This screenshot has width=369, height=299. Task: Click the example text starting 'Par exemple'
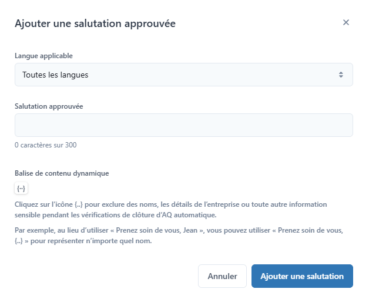[x=179, y=236]
